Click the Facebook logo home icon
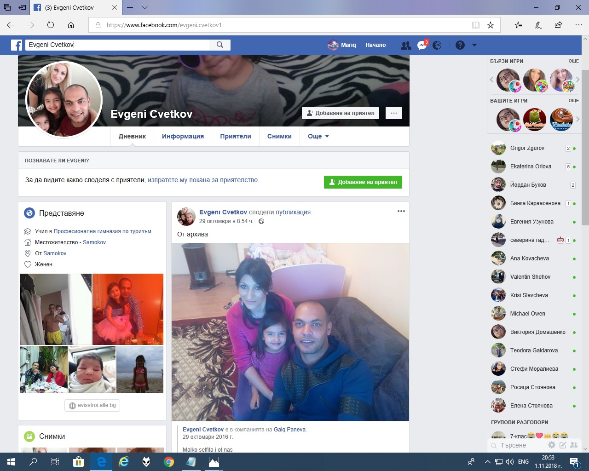589x471 pixels. [x=17, y=45]
